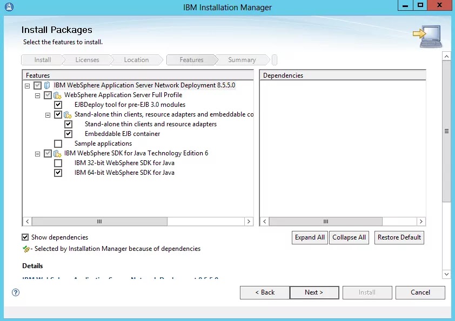
Task: Click the dependency legend icon beside 'Selected by Installation Manager'
Action: 26,249
